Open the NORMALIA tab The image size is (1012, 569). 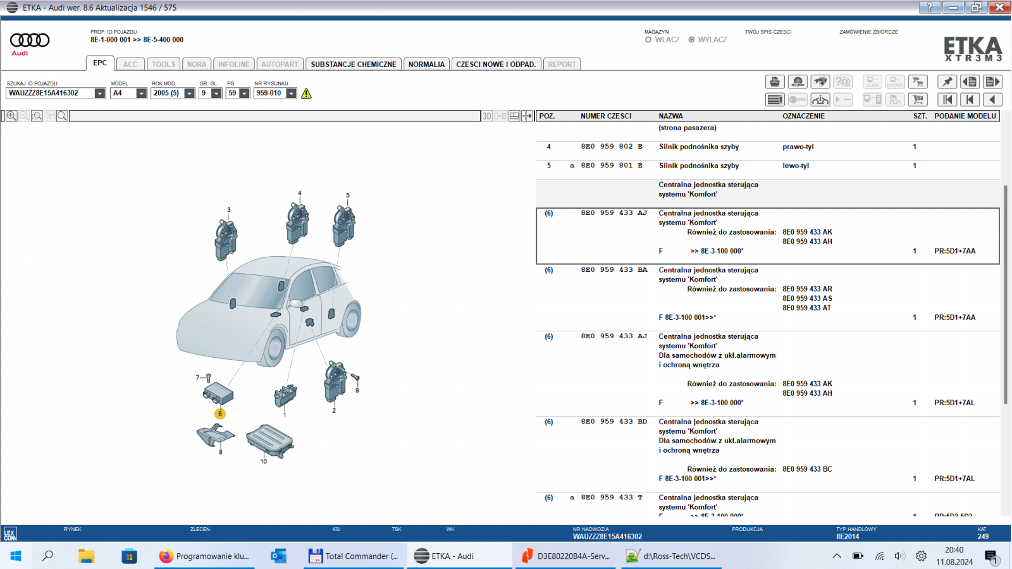[x=426, y=64]
